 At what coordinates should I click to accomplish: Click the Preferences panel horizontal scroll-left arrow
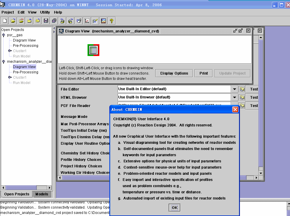[x=60, y=178]
